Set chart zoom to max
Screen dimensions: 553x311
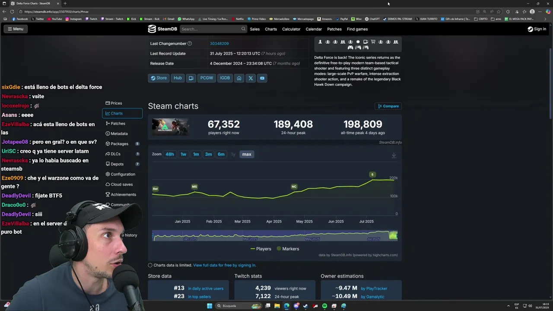(x=247, y=154)
